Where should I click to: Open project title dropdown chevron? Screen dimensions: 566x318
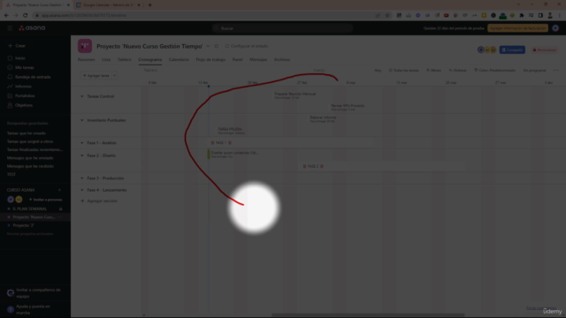tap(208, 46)
